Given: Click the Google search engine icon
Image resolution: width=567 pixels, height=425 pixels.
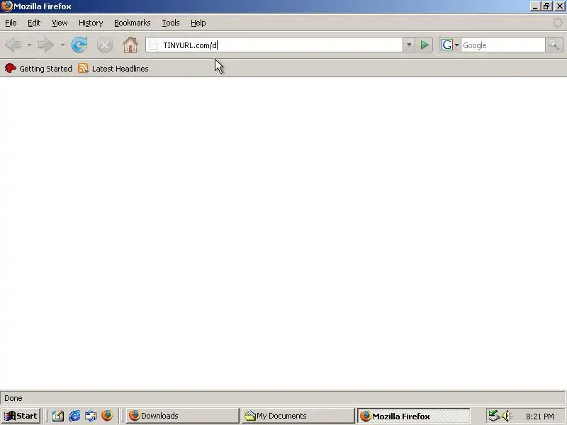Looking at the screenshot, I should click(x=447, y=45).
